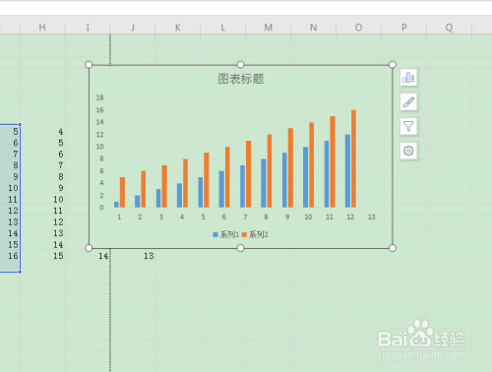Select legend entry 系列2
Viewport: 492px width, 372px height.
(255, 234)
